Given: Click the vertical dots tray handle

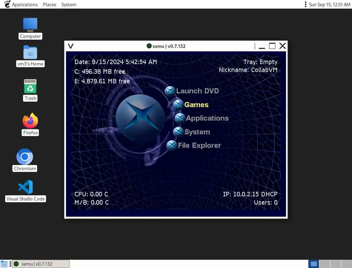Looking at the screenshot, I should 305,4.
